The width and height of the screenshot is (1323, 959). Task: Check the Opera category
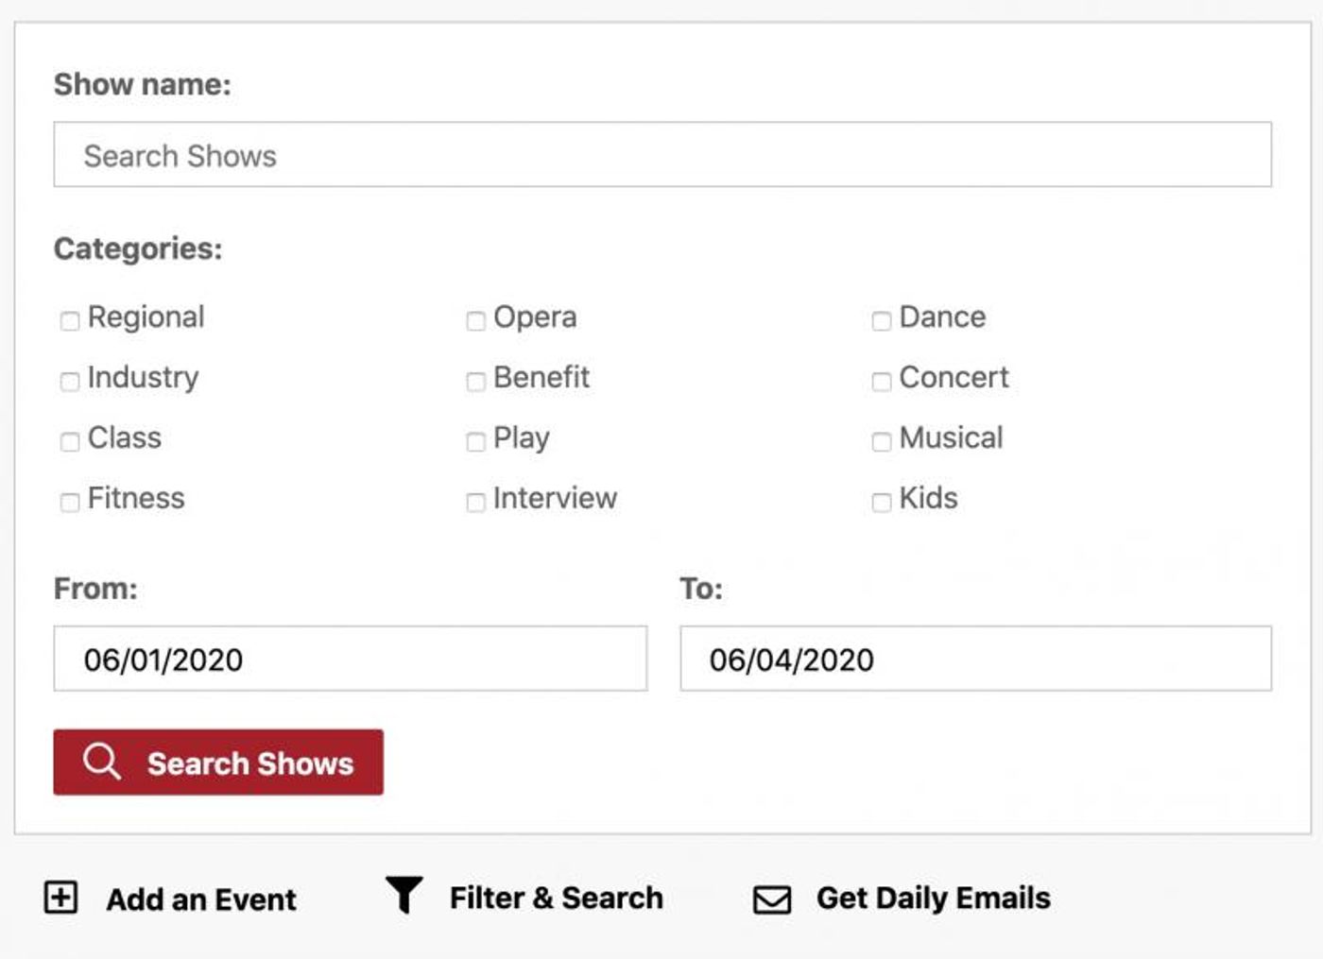pos(475,321)
